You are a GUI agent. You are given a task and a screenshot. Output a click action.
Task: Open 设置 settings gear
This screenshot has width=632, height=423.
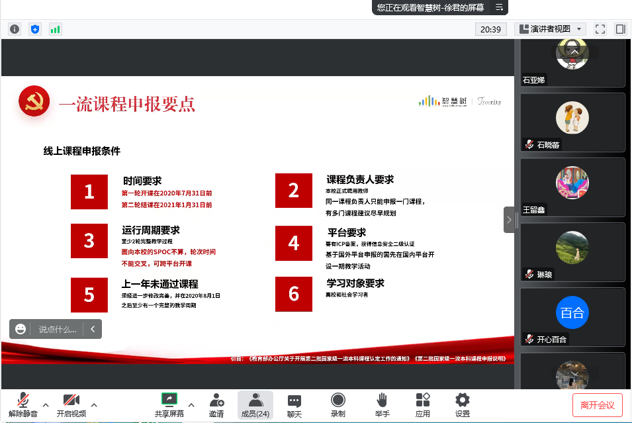point(463,404)
